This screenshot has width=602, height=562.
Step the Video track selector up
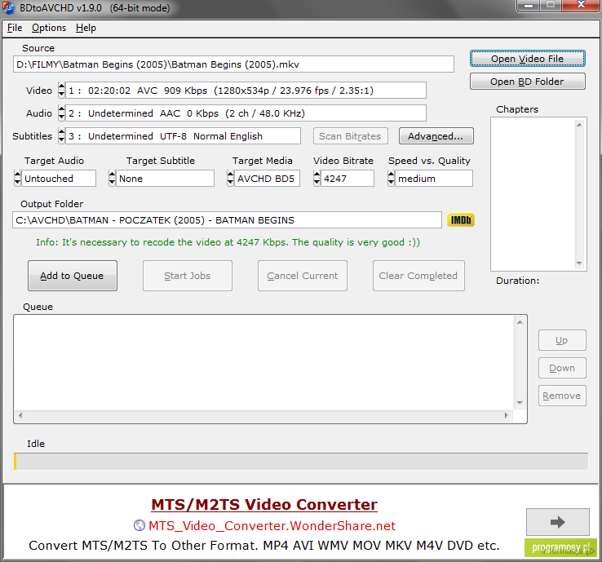coord(61,86)
